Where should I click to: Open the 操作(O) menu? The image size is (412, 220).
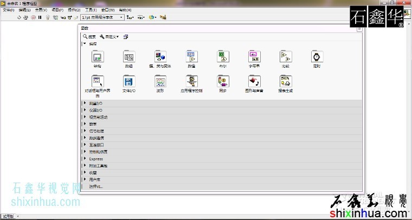(74, 10)
